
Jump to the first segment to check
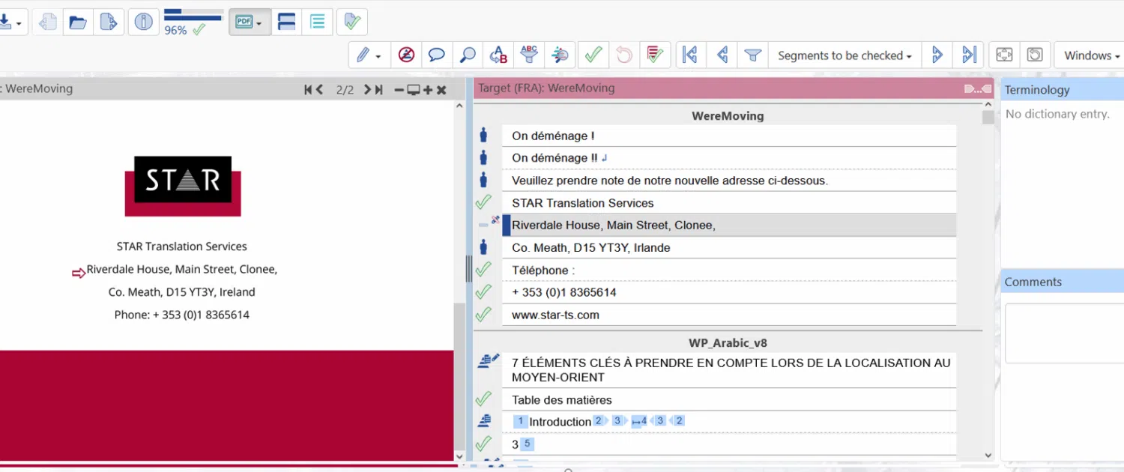tap(691, 55)
